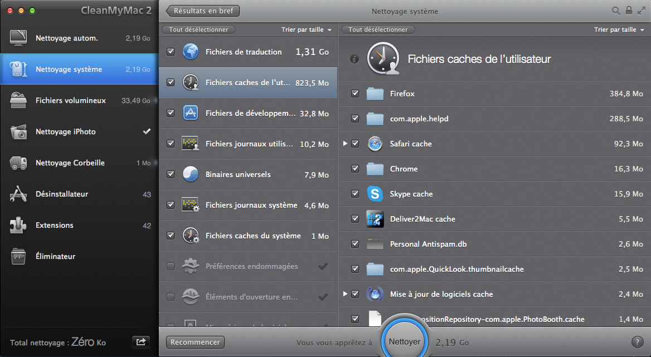Open the share icon beside Total nettoyage
This screenshot has height=357, width=651.
(x=141, y=341)
